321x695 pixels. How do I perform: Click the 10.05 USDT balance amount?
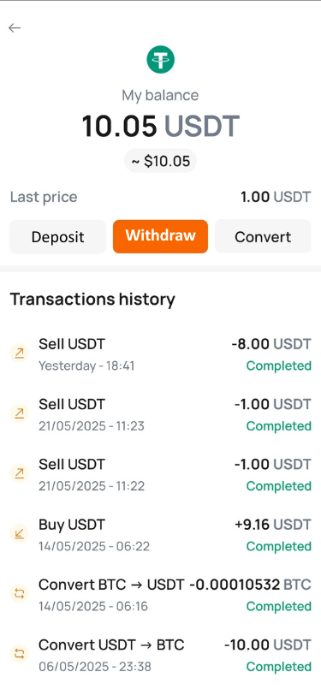pos(161,126)
